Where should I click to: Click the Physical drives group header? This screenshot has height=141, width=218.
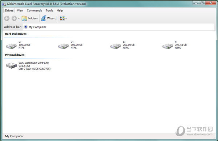pyautogui.click(x=15, y=55)
